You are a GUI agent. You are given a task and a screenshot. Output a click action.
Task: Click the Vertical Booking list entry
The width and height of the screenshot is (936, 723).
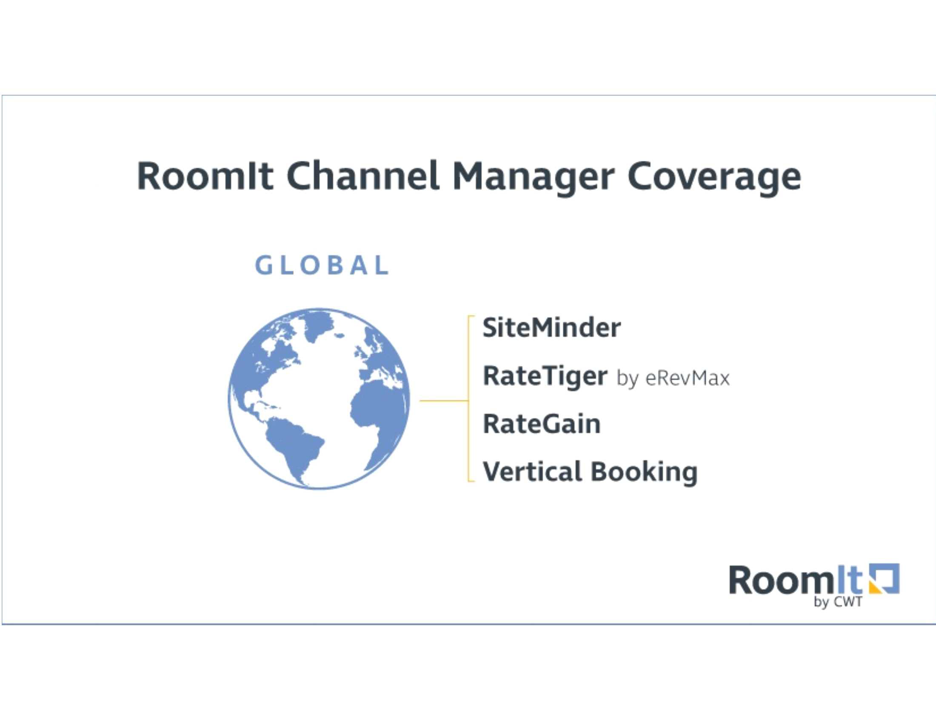click(x=590, y=473)
